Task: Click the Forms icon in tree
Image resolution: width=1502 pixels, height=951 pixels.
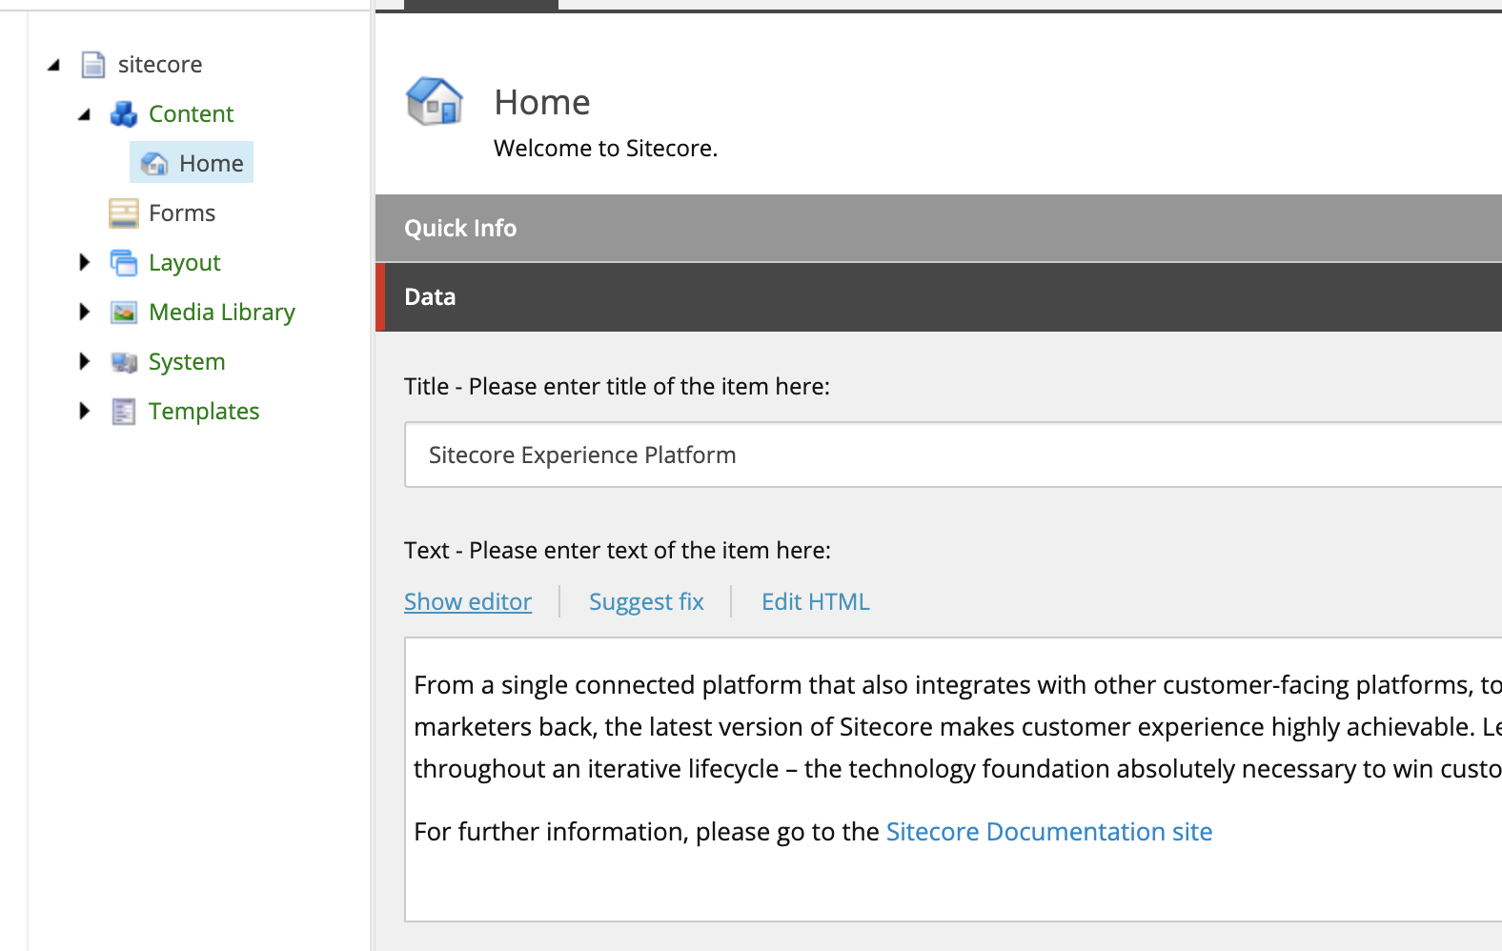Action: tap(124, 213)
